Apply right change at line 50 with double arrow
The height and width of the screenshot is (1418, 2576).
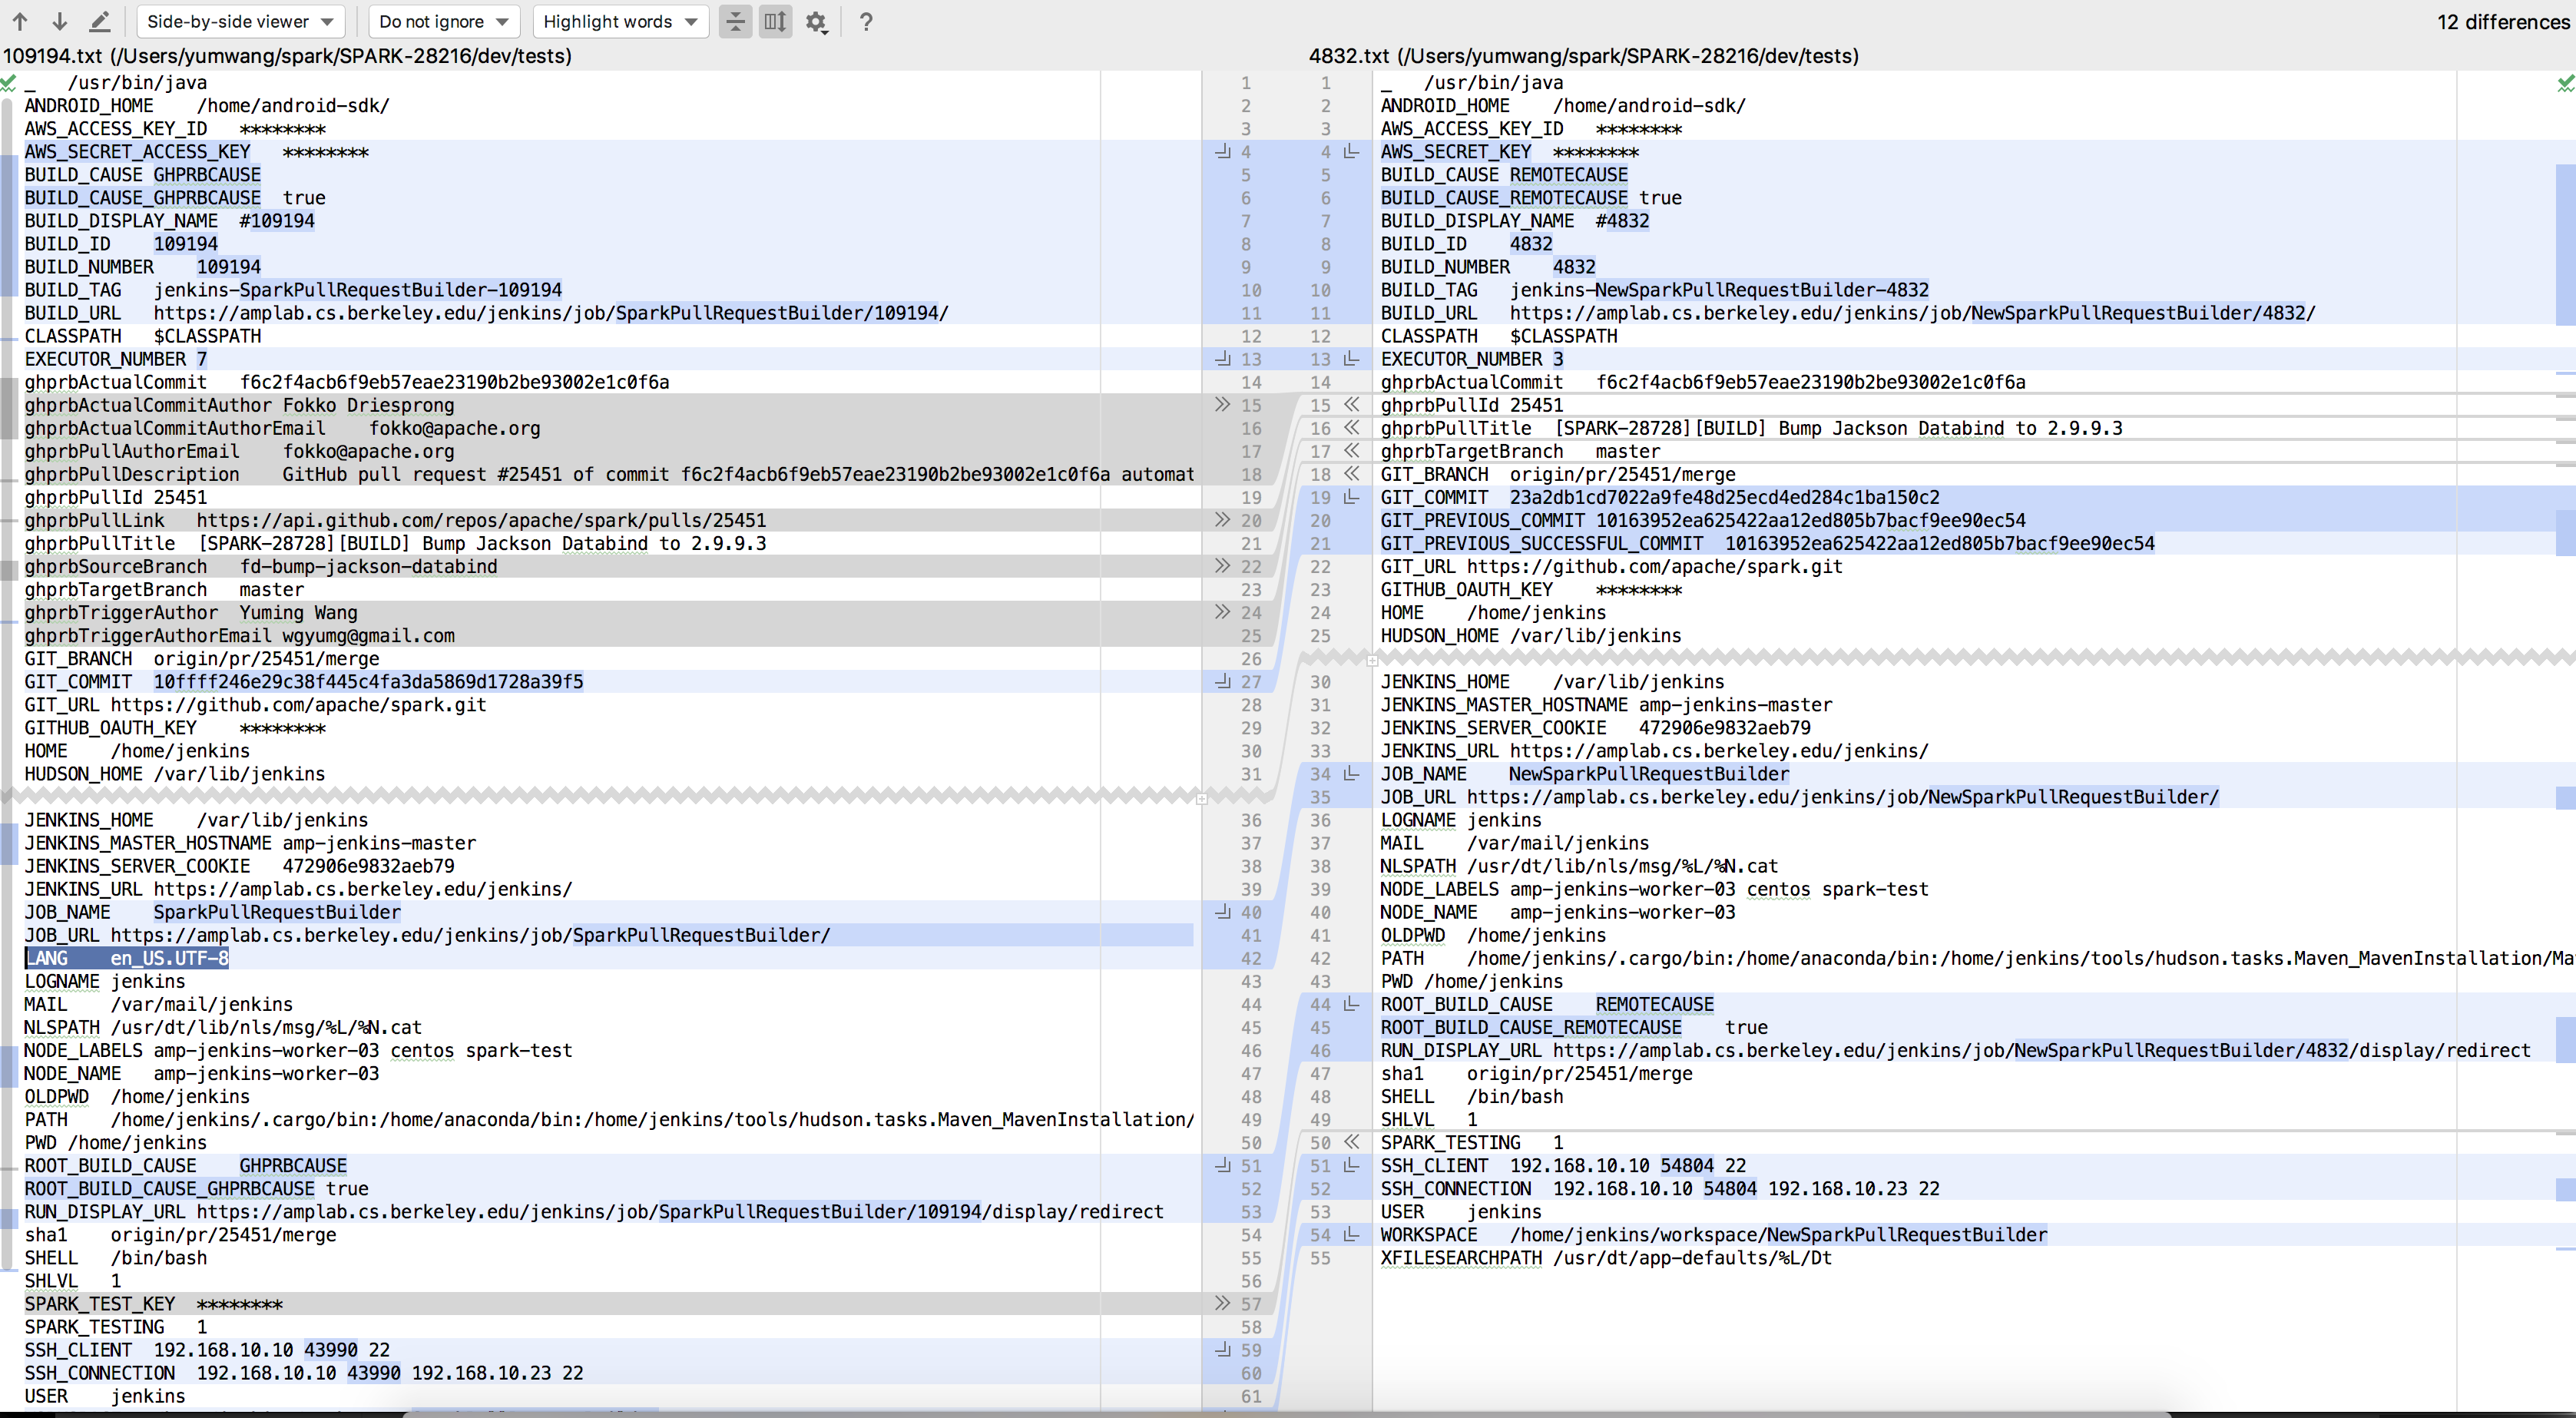1352,1142
